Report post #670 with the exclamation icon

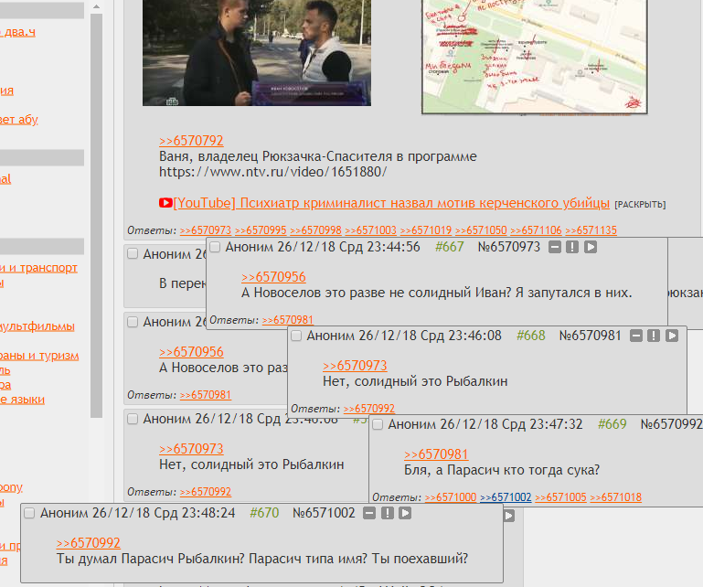[x=388, y=513]
